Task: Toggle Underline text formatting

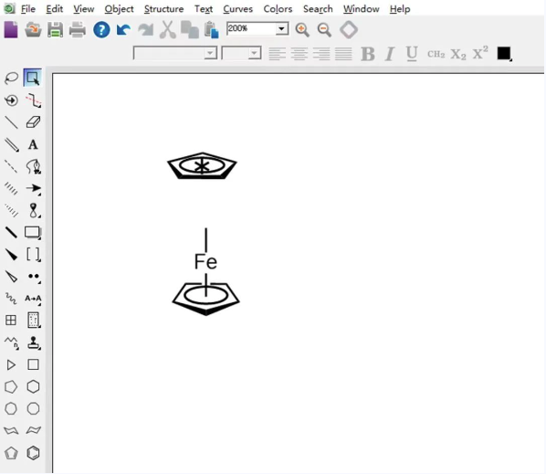Action: 412,54
